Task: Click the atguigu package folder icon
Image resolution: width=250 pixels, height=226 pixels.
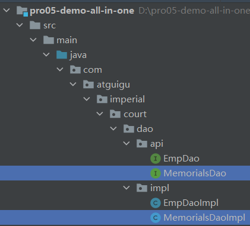Action: [88, 85]
